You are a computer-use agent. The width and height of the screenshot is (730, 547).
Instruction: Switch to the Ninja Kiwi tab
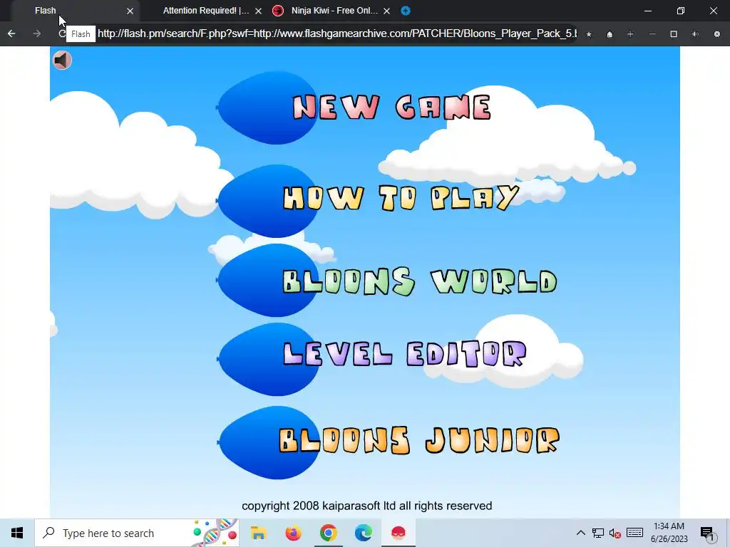click(x=334, y=10)
